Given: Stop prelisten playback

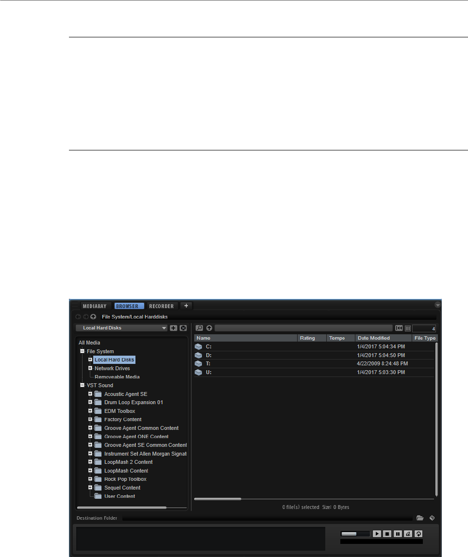Looking at the screenshot, I should [x=387, y=534].
